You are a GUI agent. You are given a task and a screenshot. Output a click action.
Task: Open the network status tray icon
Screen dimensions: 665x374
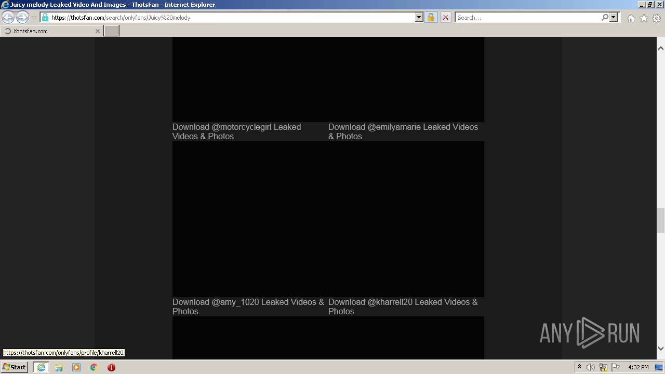click(x=603, y=367)
